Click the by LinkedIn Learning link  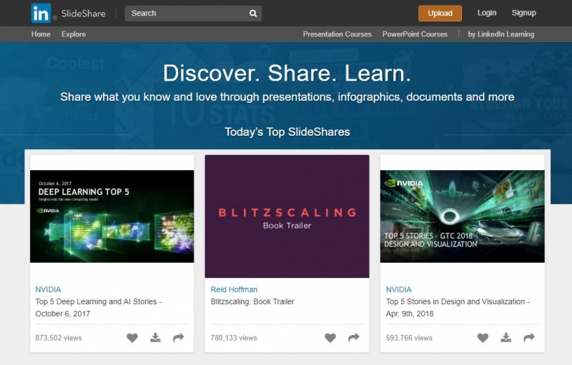click(x=501, y=34)
